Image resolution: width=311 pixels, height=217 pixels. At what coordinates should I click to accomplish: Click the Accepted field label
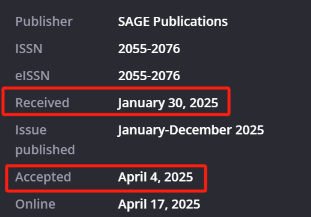[43, 177]
